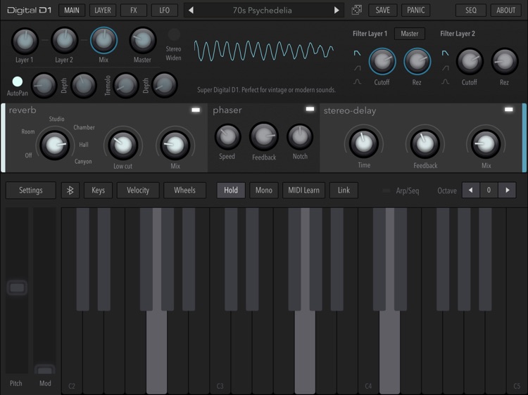
Task: Open the Wheels options
Action: pos(184,190)
